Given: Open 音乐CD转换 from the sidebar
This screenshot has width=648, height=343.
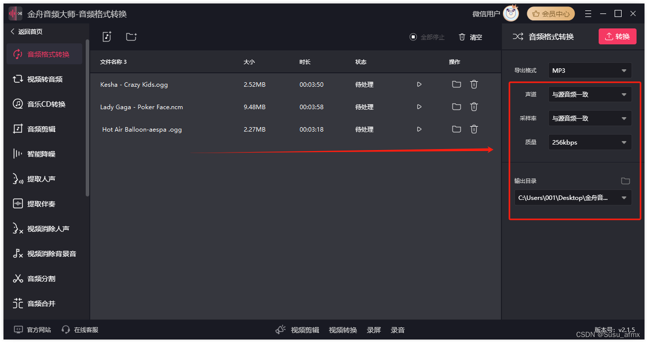Looking at the screenshot, I should [x=44, y=104].
